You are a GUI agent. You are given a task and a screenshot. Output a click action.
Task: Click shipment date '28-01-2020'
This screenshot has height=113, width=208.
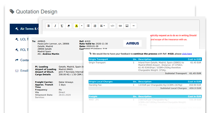tap(65, 95)
